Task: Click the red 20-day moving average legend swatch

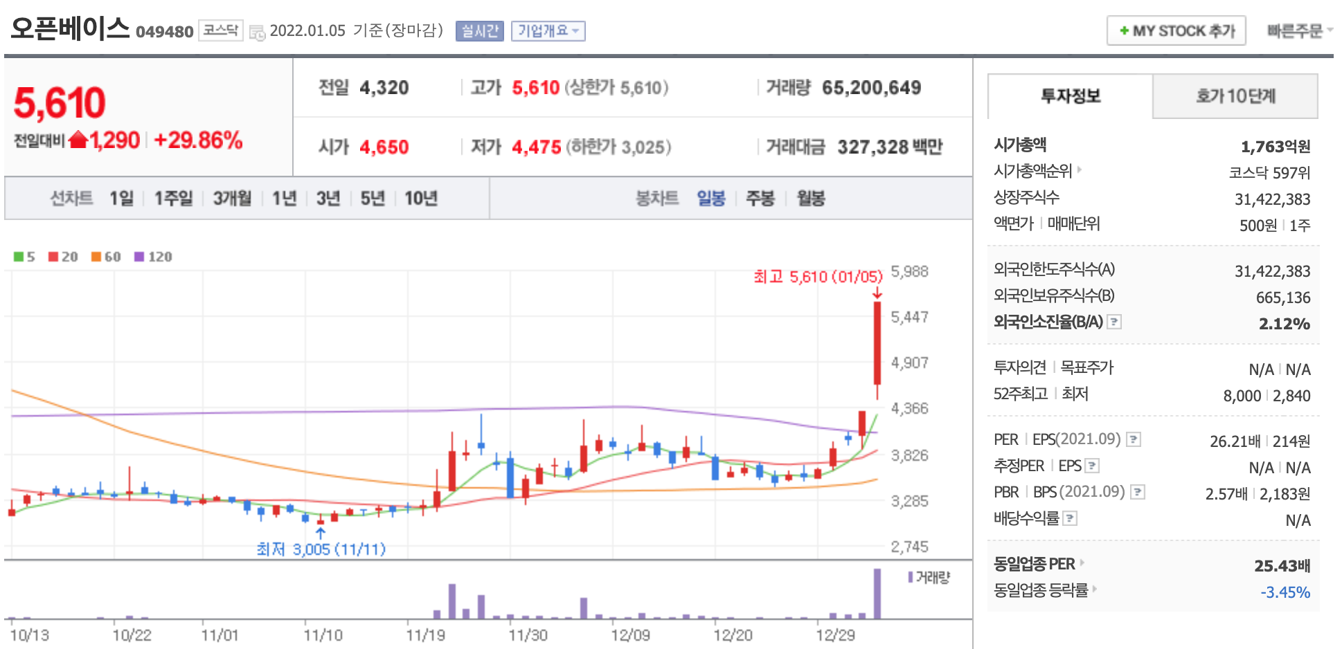Action: (x=53, y=257)
